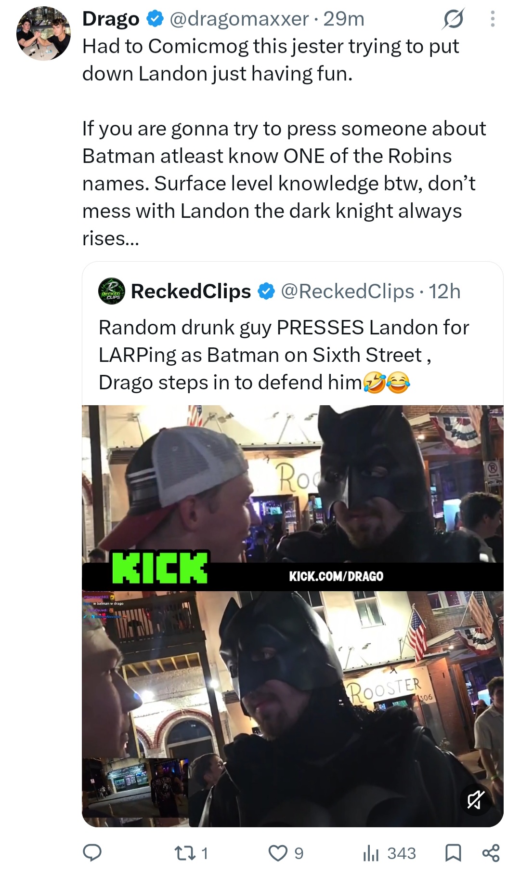Open the three-dot more options menu
Screen dimensions: 520x875
492,19
